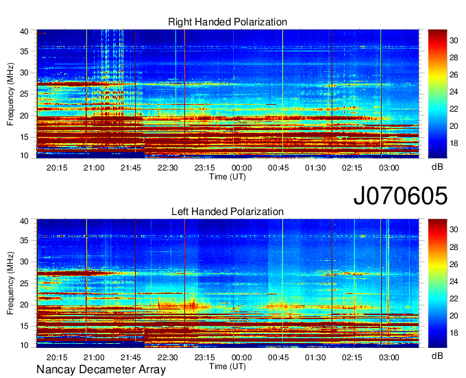The width and height of the screenshot is (466, 378).
Task: Click the "Left Handed Polarization" plot title
Action: pos(228,212)
